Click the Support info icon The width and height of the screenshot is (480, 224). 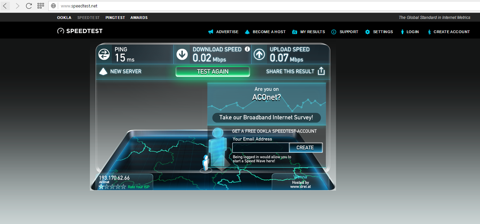334,32
